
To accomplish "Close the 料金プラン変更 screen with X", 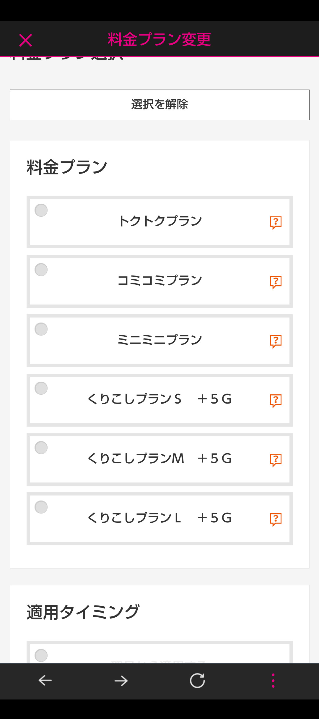I will pyautogui.click(x=26, y=40).
